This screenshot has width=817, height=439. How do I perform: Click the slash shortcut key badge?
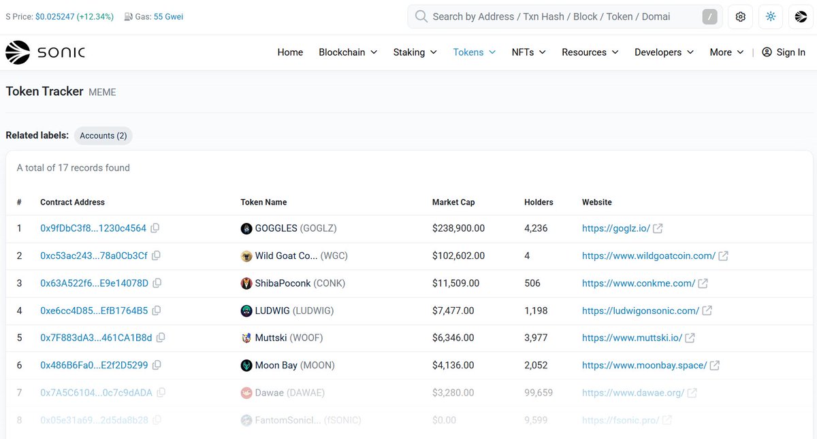coord(709,16)
